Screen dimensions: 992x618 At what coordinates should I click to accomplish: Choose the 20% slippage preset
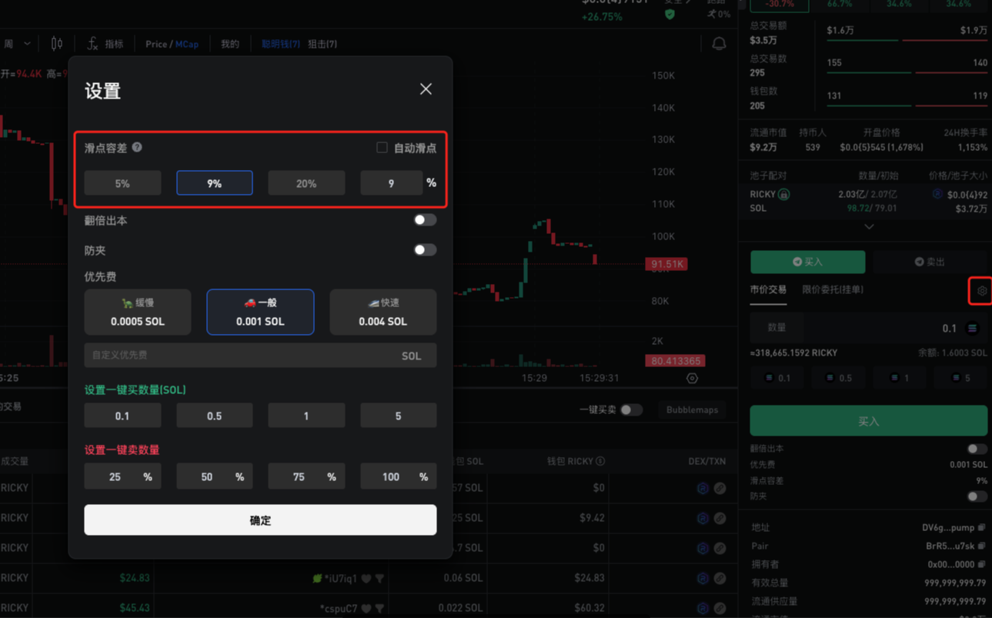pyautogui.click(x=306, y=183)
